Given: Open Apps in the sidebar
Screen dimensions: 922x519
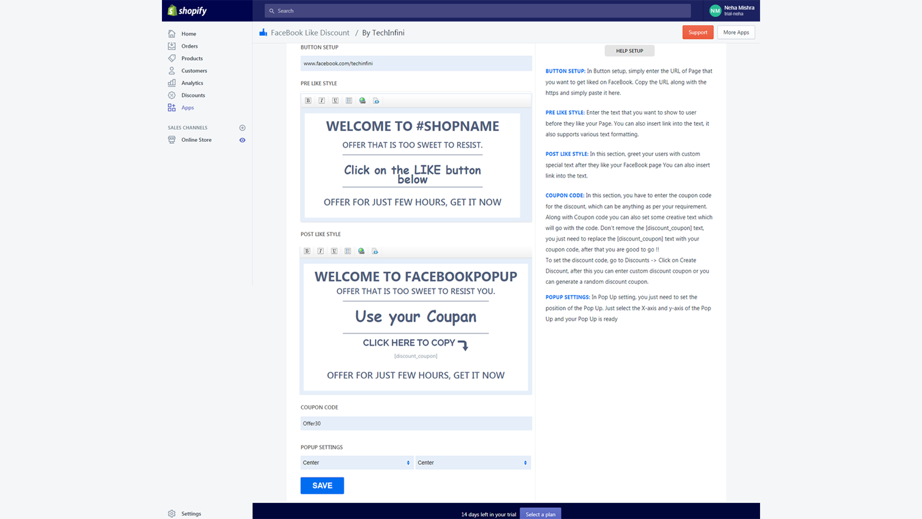Looking at the screenshot, I should pyautogui.click(x=188, y=108).
